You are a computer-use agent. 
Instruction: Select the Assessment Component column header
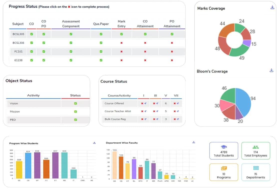(x=71, y=24)
